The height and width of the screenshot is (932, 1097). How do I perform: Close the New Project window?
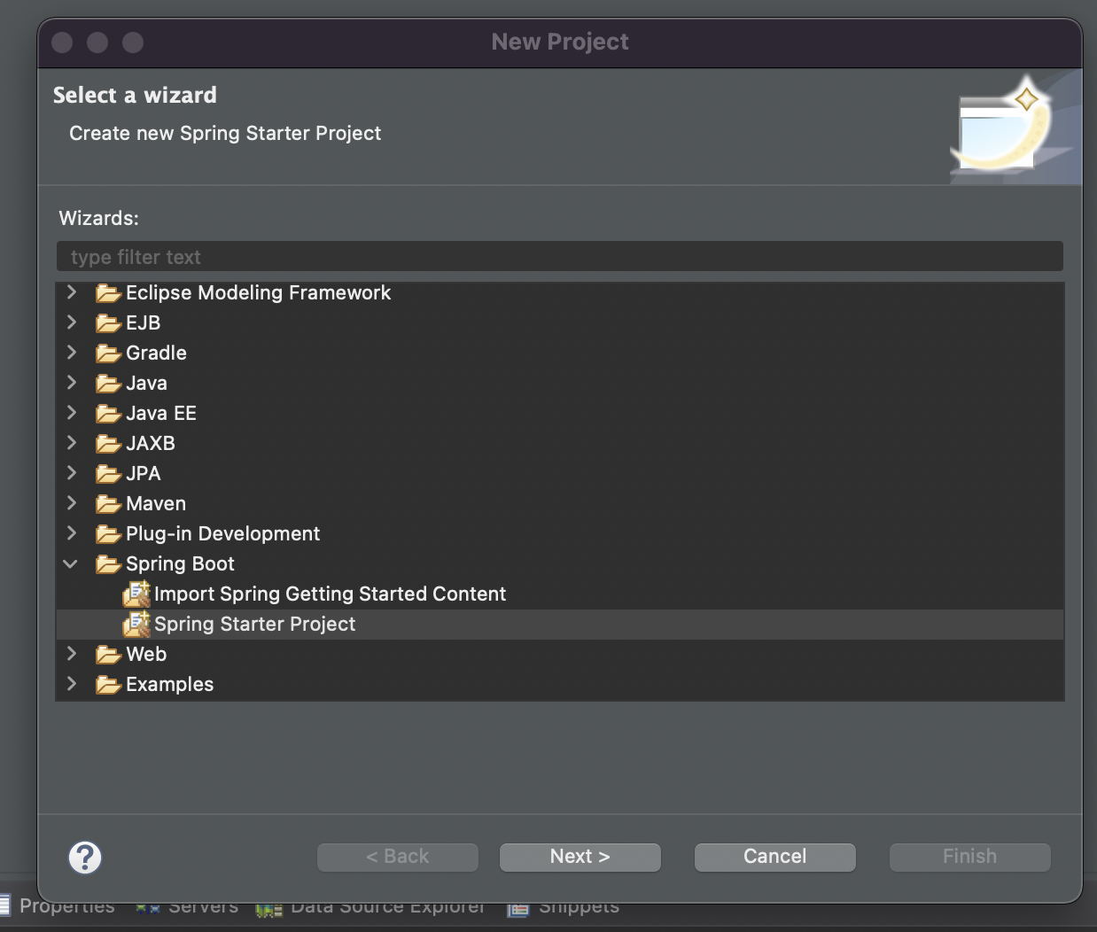(x=62, y=42)
